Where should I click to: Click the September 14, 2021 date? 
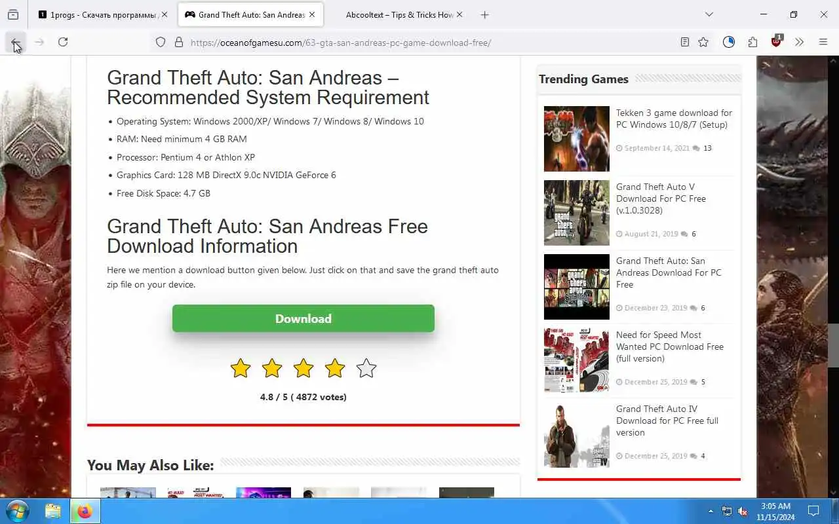657,148
